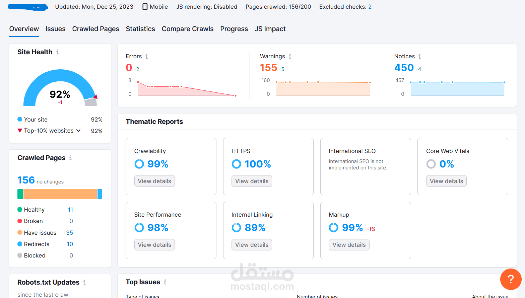This screenshot has height=298, width=525.
Task: Click the HTTPS progress ring icon
Action: pyautogui.click(x=236, y=164)
